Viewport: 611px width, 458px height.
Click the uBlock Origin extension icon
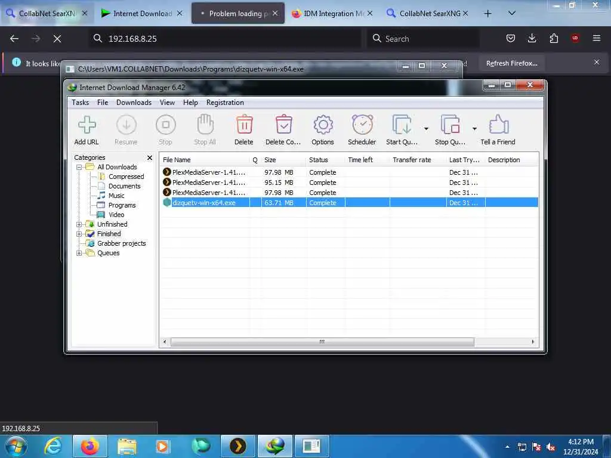[x=575, y=38]
